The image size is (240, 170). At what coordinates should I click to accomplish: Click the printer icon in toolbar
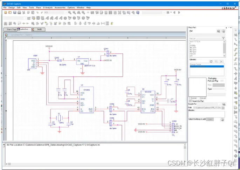pyautogui.click(x=19, y=13)
